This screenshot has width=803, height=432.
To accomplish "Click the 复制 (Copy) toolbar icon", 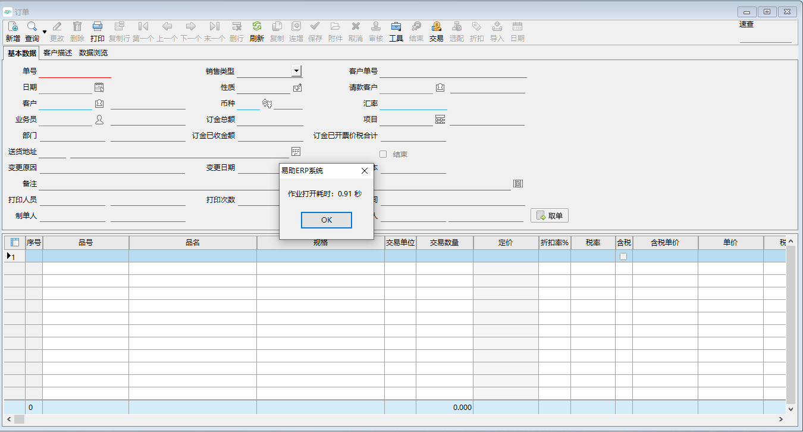I will tap(277, 26).
